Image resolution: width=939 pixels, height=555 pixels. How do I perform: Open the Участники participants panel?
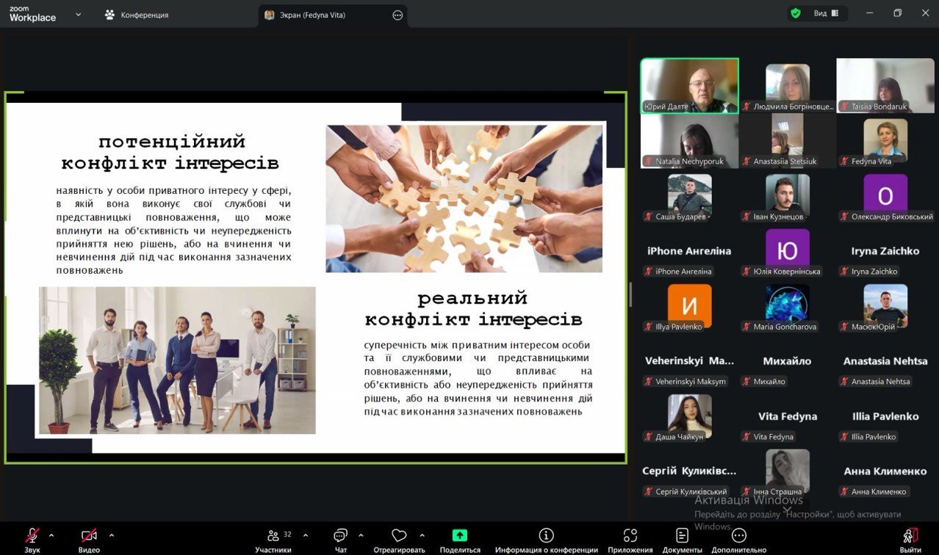point(273,537)
